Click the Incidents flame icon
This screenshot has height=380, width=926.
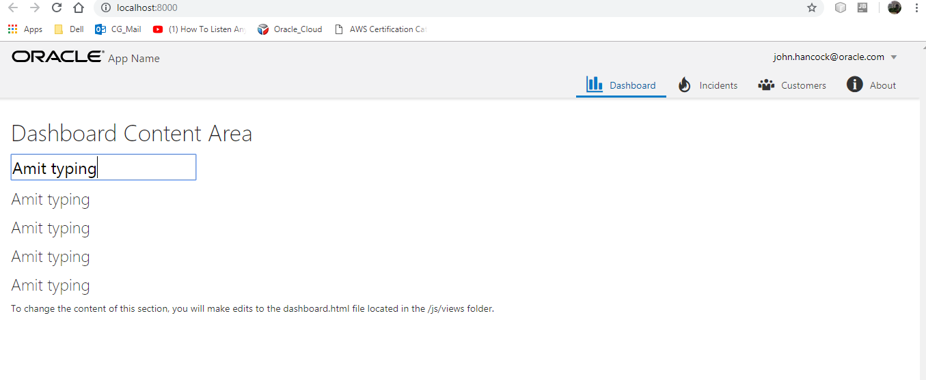[x=685, y=85]
